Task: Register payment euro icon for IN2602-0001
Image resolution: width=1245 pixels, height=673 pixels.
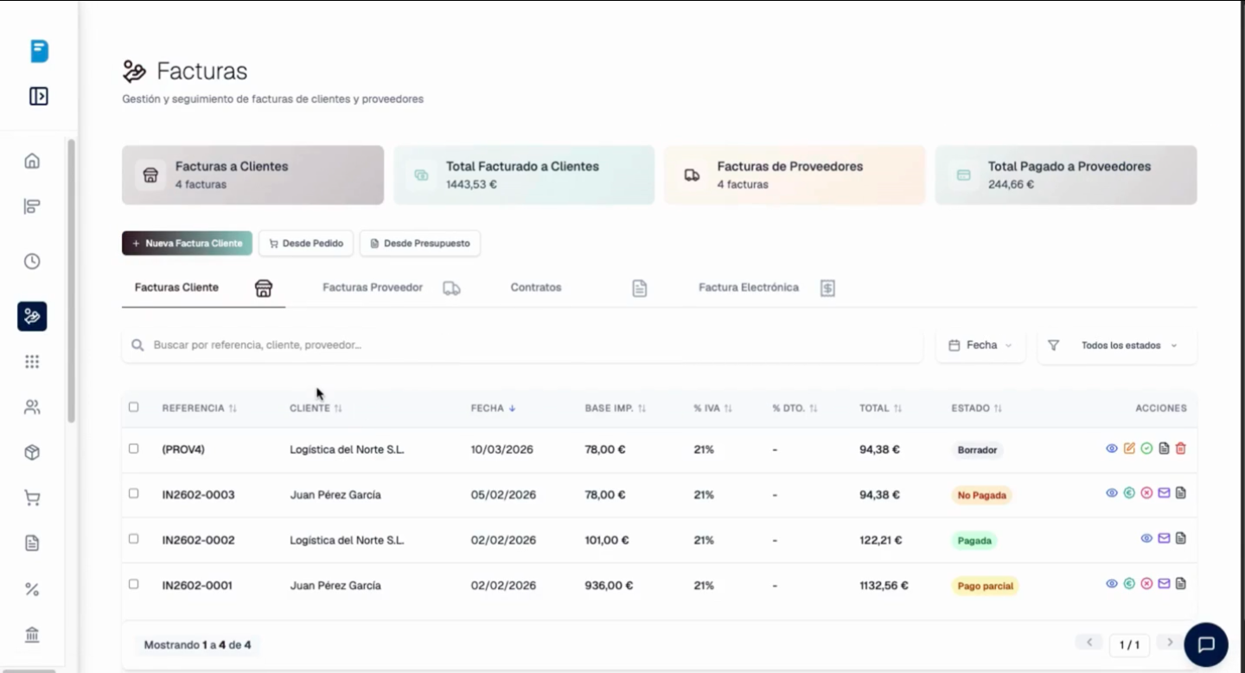Action: [x=1129, y=584]
